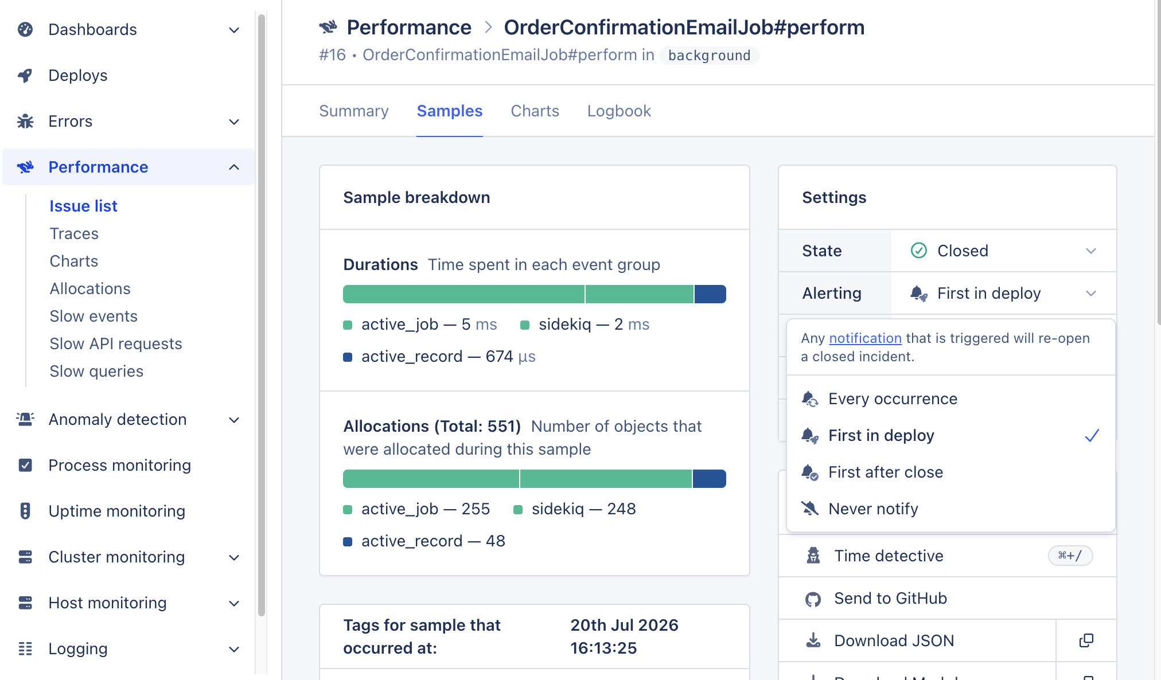
Task: Go to Performance via breadcrumb link
Action: [x=409, y=27]
